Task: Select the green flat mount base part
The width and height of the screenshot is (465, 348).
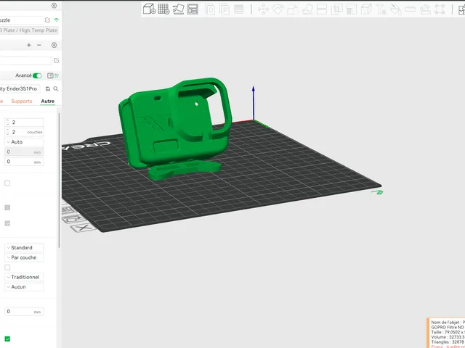Action: [x=184, y=170]
